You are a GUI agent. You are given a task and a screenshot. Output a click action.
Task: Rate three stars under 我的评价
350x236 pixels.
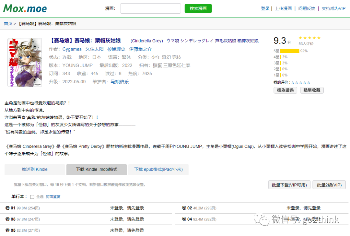(301, 82)
